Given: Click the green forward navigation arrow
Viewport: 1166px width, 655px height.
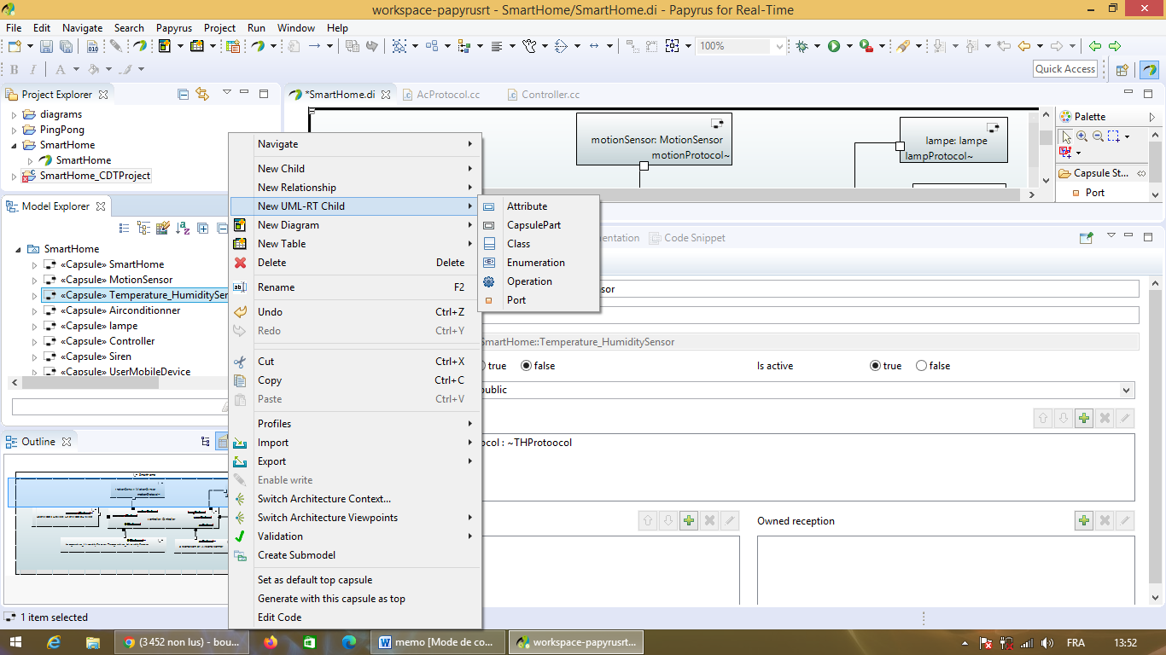Looking at the screenshot, I should coord(1115,46).
